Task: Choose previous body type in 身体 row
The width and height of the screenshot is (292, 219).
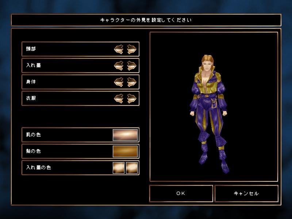Action: click(119, 82)
